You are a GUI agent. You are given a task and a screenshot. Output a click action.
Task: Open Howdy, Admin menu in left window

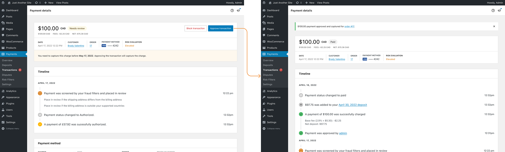pyautogui.click(x=234, y=3)
